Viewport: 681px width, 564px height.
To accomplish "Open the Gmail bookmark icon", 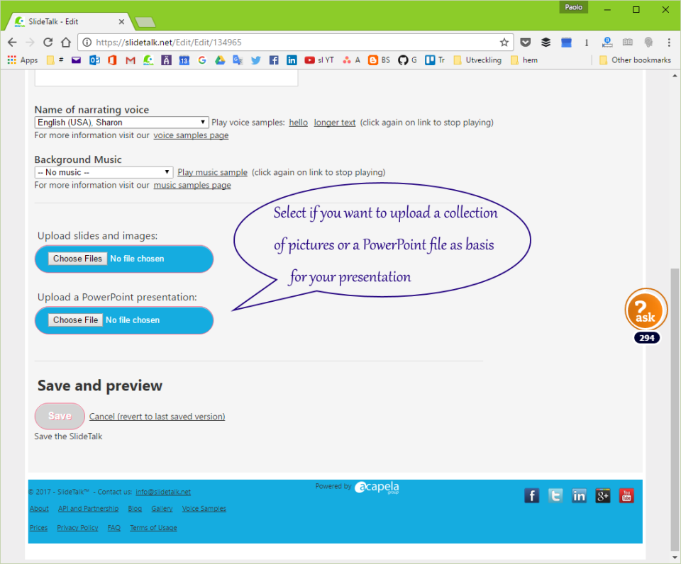I will click(x=131, y=60).
